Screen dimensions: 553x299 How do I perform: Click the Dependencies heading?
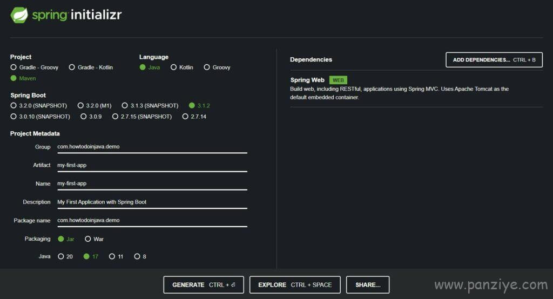pyautogui.click(x=311, y=59)
